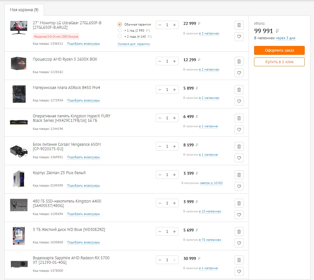
Task: Open Kingston A400 SSD product thumbnail
Action: tap(19, 205)
